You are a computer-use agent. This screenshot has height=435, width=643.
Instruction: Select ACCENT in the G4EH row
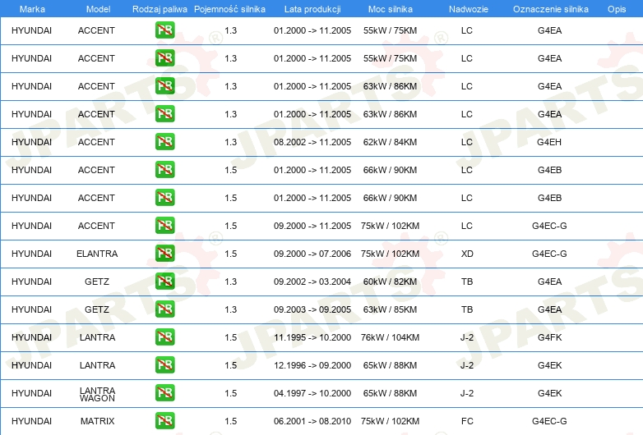tap(96, 142)
